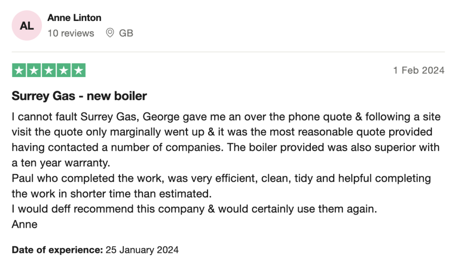Image resolution: width=458 pixels, height=260 pixels.
Task: Click the location pin icon
Action: (x=110, y=33)
